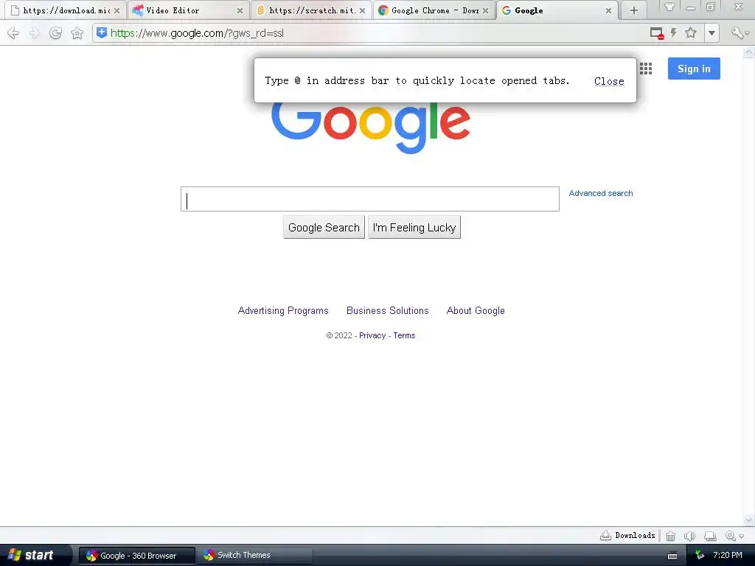Select the active Google tab
Image resolution: width=755 pixels, height=566 pixels.
557,10
